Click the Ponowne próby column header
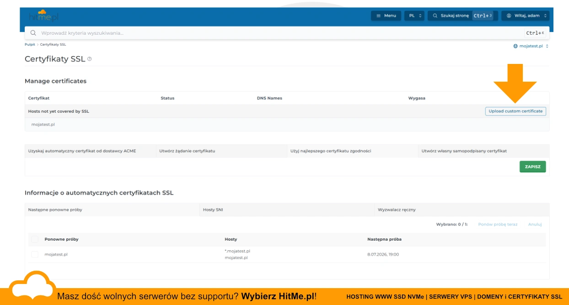569x305 pixels. pyautogui.click(x=61, y=239)
